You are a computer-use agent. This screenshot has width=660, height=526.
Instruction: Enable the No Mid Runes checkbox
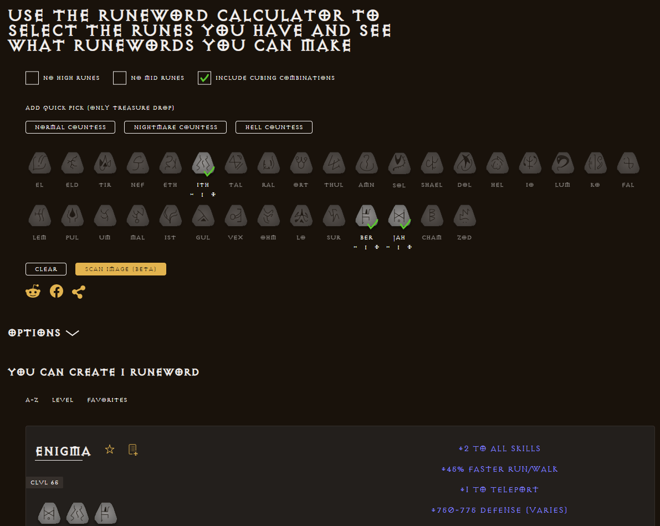[120, 78]
